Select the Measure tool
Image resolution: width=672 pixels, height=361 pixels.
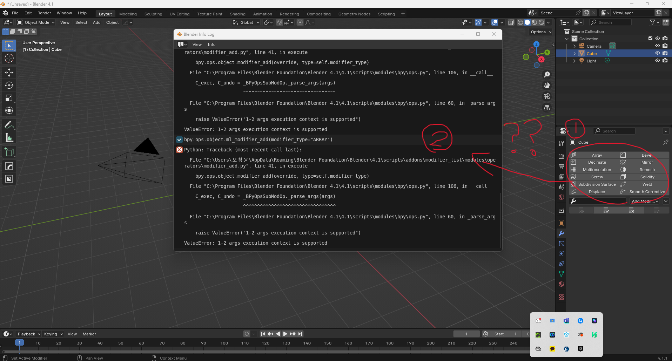coord(9,138)
